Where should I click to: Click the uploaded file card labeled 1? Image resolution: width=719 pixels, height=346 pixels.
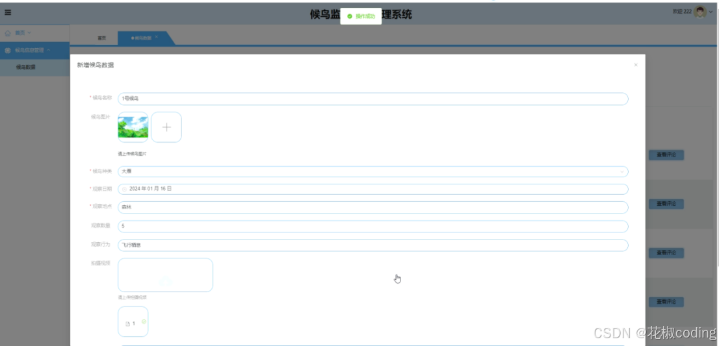[133, 322]
